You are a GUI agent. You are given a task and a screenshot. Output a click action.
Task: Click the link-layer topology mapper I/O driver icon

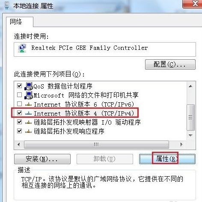coord(28,122)
